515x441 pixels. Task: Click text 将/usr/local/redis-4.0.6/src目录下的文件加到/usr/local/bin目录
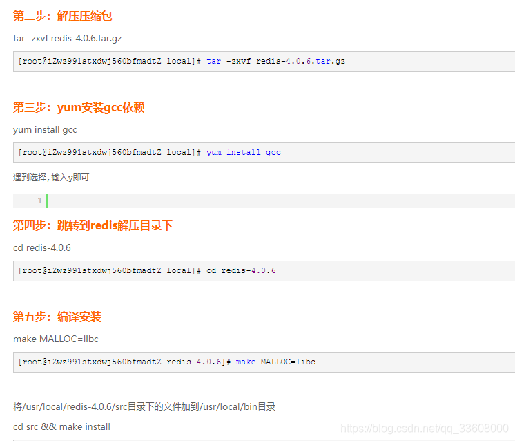coord(144,407)
